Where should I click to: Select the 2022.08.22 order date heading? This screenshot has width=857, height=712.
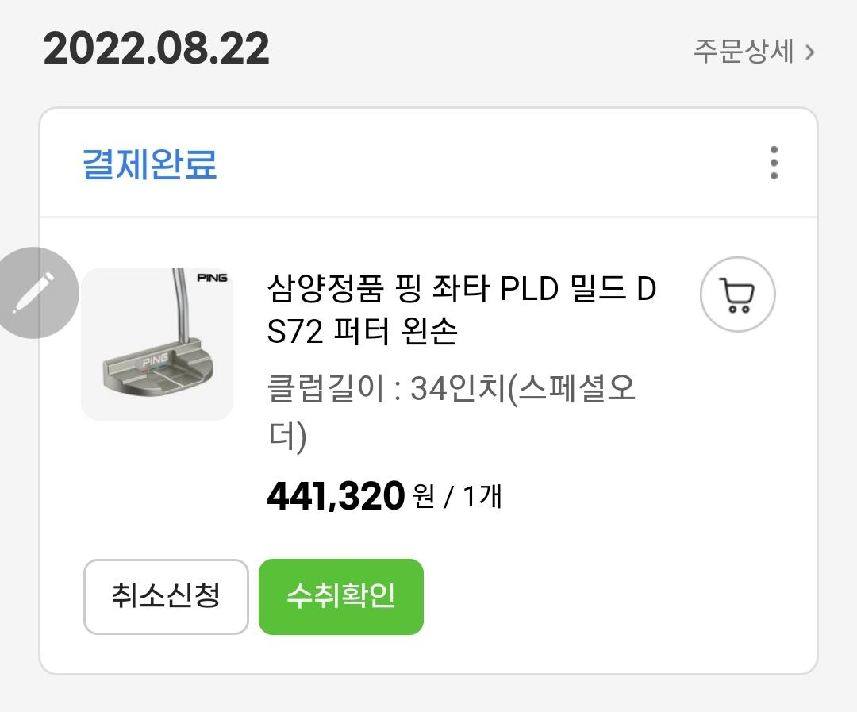pos(156,49)
